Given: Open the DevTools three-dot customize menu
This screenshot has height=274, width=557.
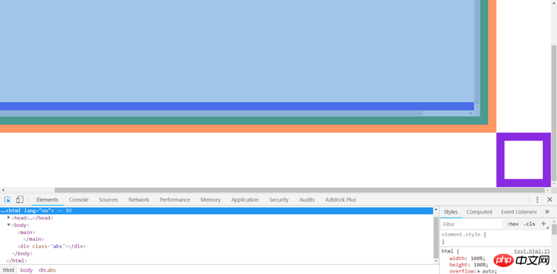Looking at the screenshot, I should click(x=537, y=200).
